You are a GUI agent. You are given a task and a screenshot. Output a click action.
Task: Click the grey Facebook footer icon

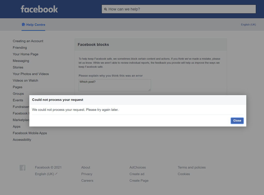22,168
